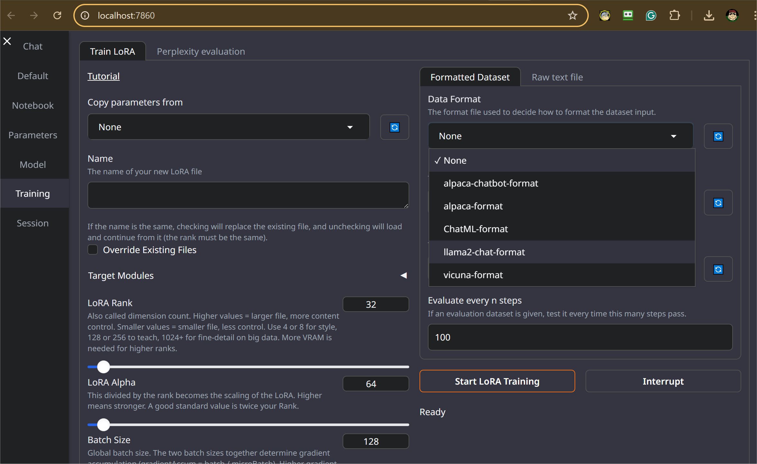Viewport: 757px width, 464px height.
Task: Open the browser extensions puzzle icon
Action: click(x=674, y=15)
